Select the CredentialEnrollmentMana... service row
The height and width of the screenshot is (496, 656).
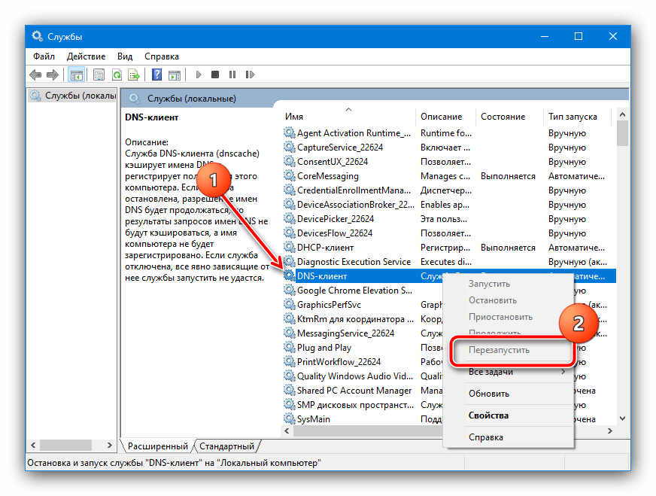(449, 190)
